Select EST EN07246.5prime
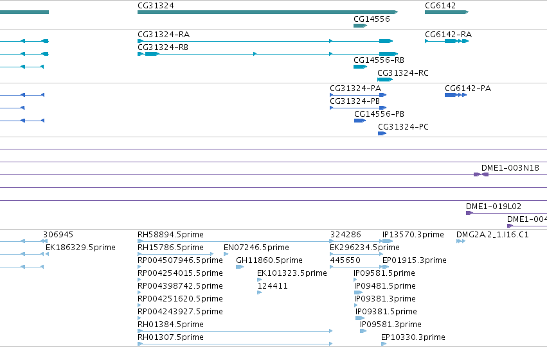547x347 pixels. click(x=226, y=254)
